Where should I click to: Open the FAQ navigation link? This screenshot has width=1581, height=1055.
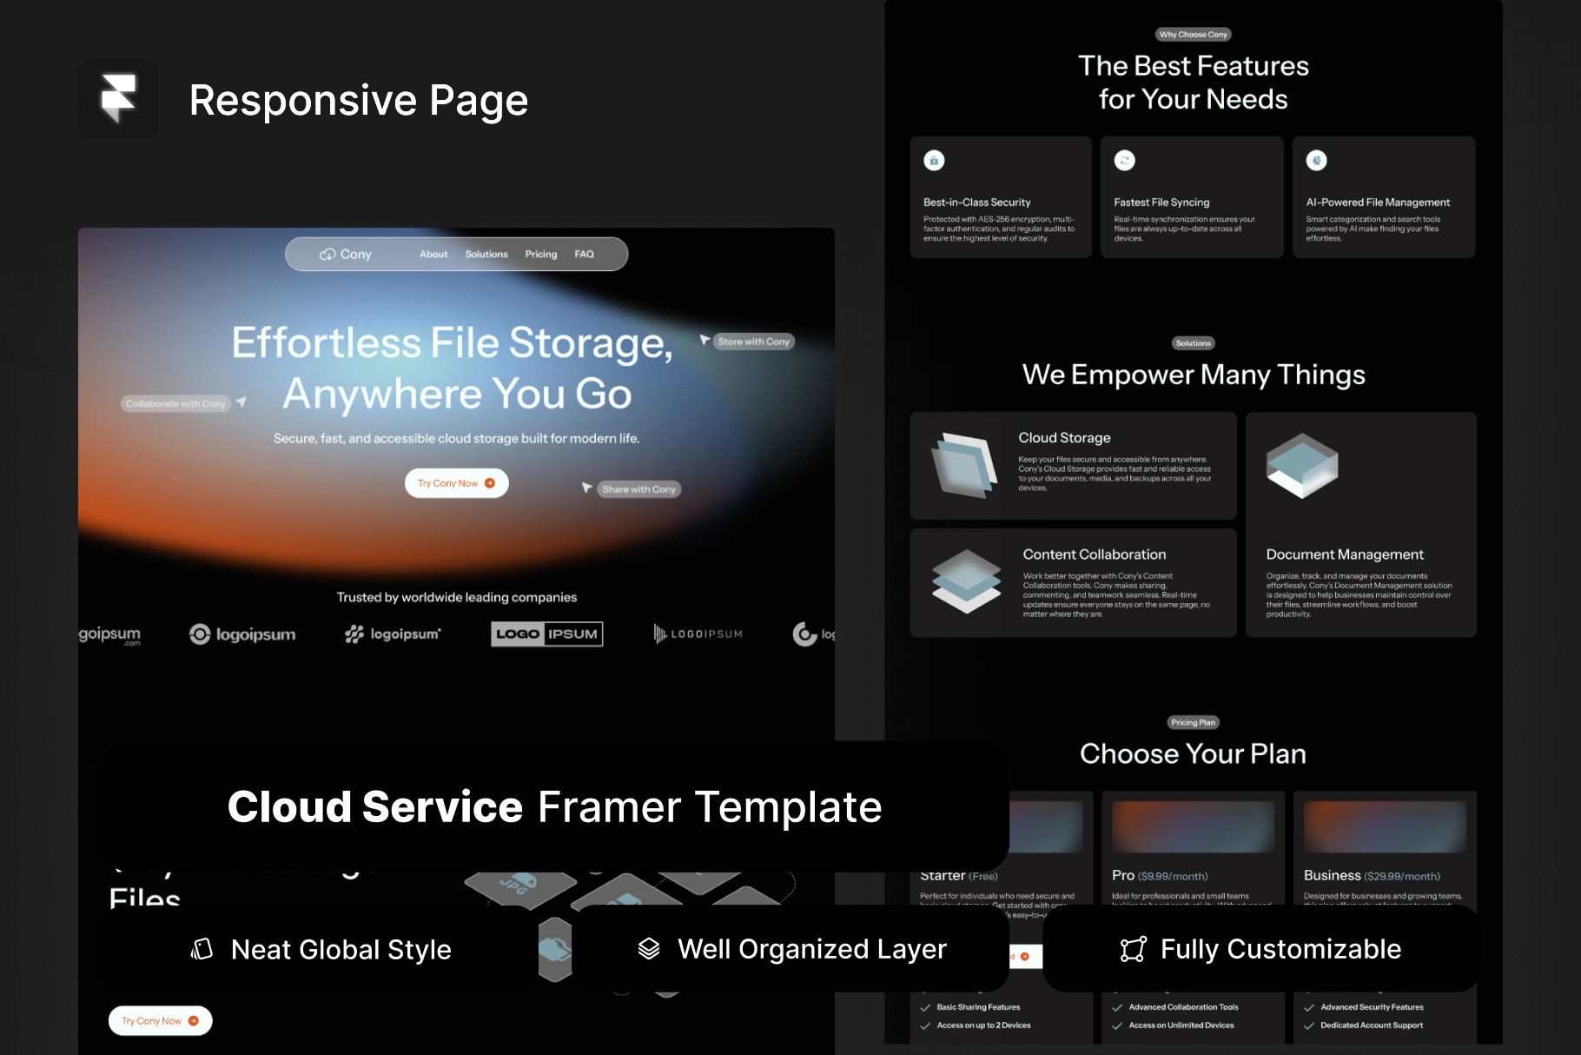584,255
